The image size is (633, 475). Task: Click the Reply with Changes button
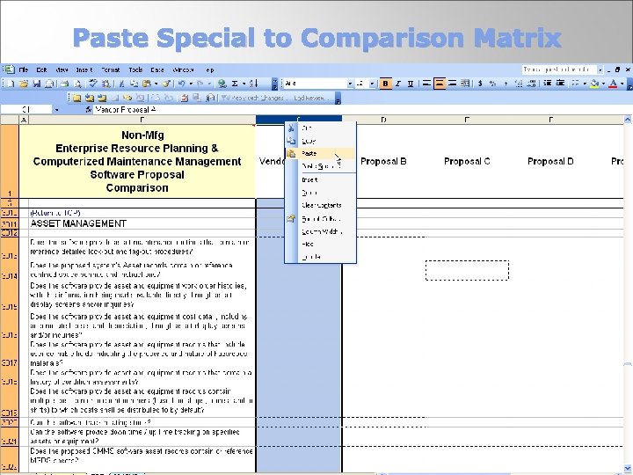tap(255, 99)
